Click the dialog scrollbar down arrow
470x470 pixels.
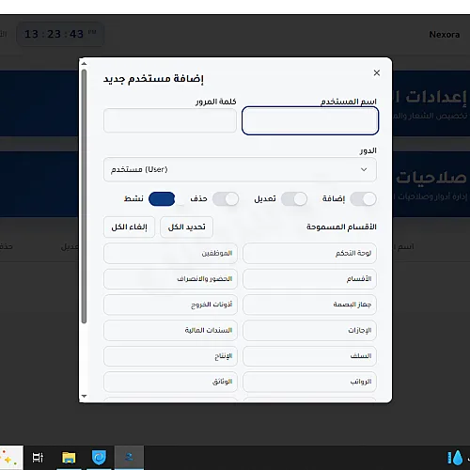click(84, 397)
